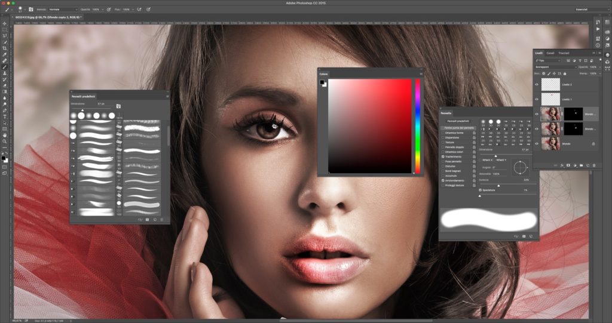The height and width of the screenshot is (323, 612).
Task: Select the Zoom tool
Action: [5, 141]
